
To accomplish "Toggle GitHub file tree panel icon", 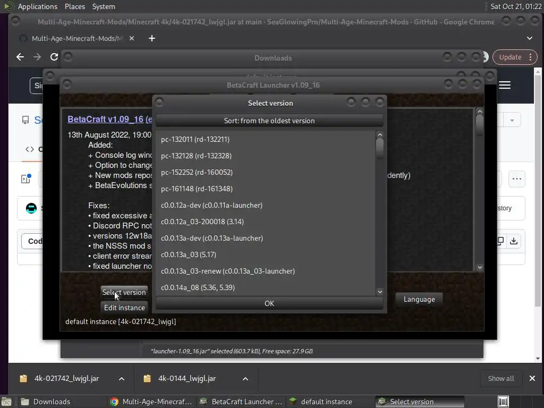I will [27, 178].
